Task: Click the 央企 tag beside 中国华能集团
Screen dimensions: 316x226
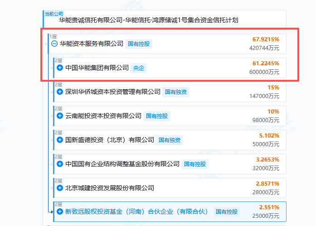Action: pyautogui.click(x=139, y=68)
